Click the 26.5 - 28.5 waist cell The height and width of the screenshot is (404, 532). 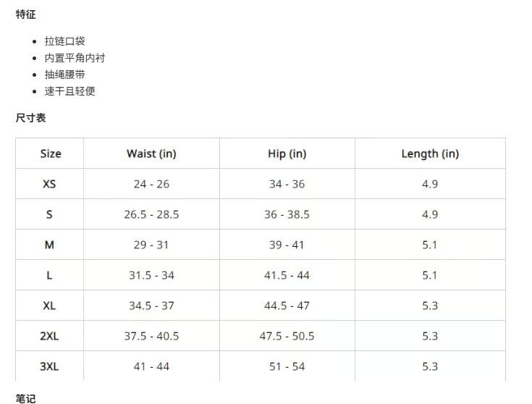151,214
